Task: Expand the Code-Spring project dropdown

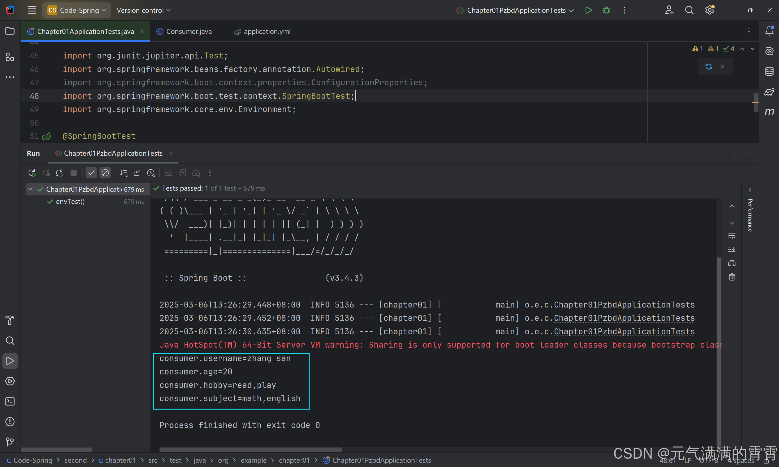Action: [77, 10]
